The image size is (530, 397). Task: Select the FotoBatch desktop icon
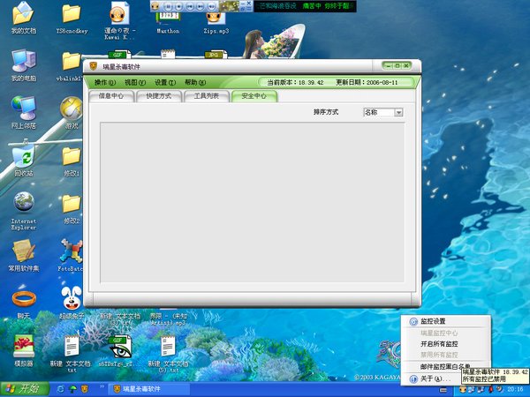pyautogui.click(x=71, y=256)
